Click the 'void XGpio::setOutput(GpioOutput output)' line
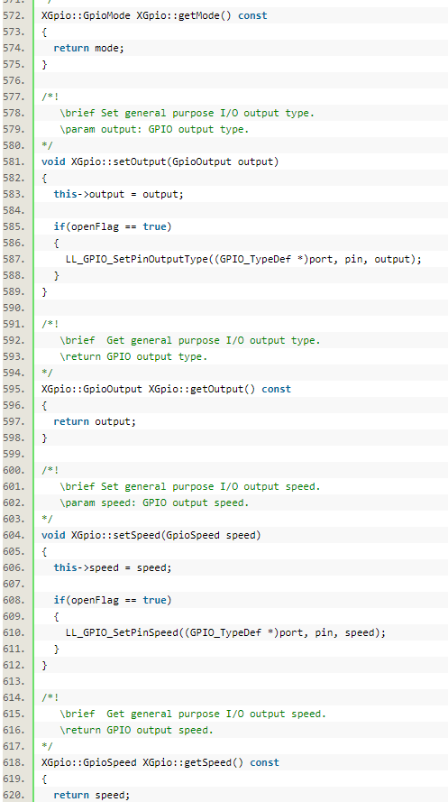This screenshot has width=448, height=802. [160, 161]
